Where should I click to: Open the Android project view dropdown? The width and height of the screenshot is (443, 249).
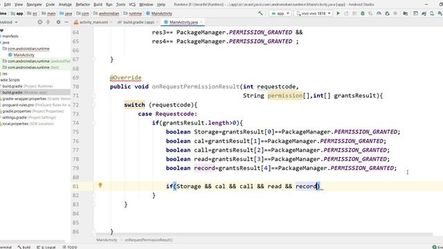pyautogui.click(x=8, y=22)
